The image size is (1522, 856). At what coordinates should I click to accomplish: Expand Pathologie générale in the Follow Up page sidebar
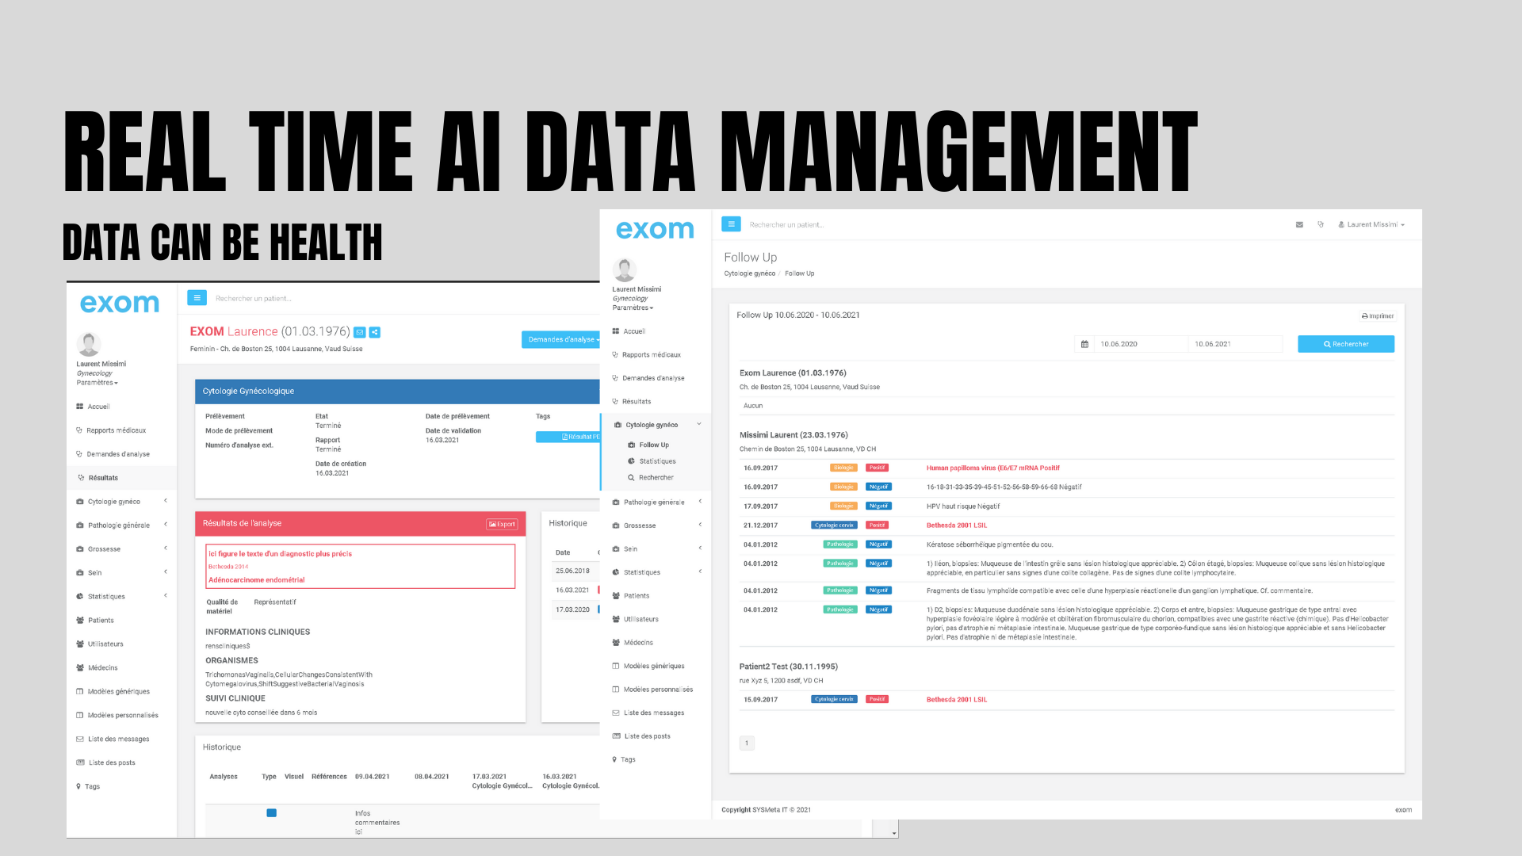coord(654,502)
